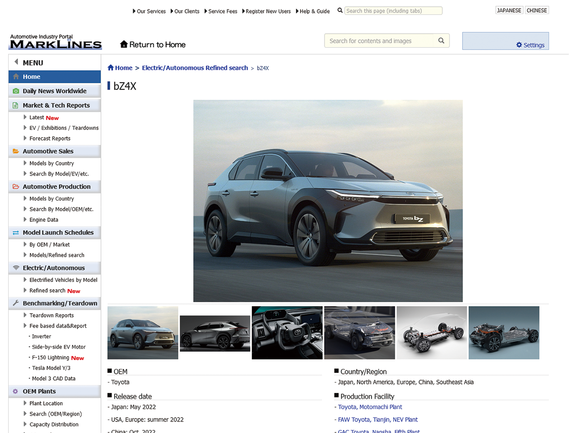Click the breadcrumb Home house icon
Image resolution: width=577 pixels, height=433 pixels.
point(111,68)
